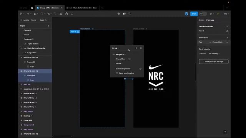Select the Tap interaction row
This screenshot has height=138, width=246.
tap(214, 42)
